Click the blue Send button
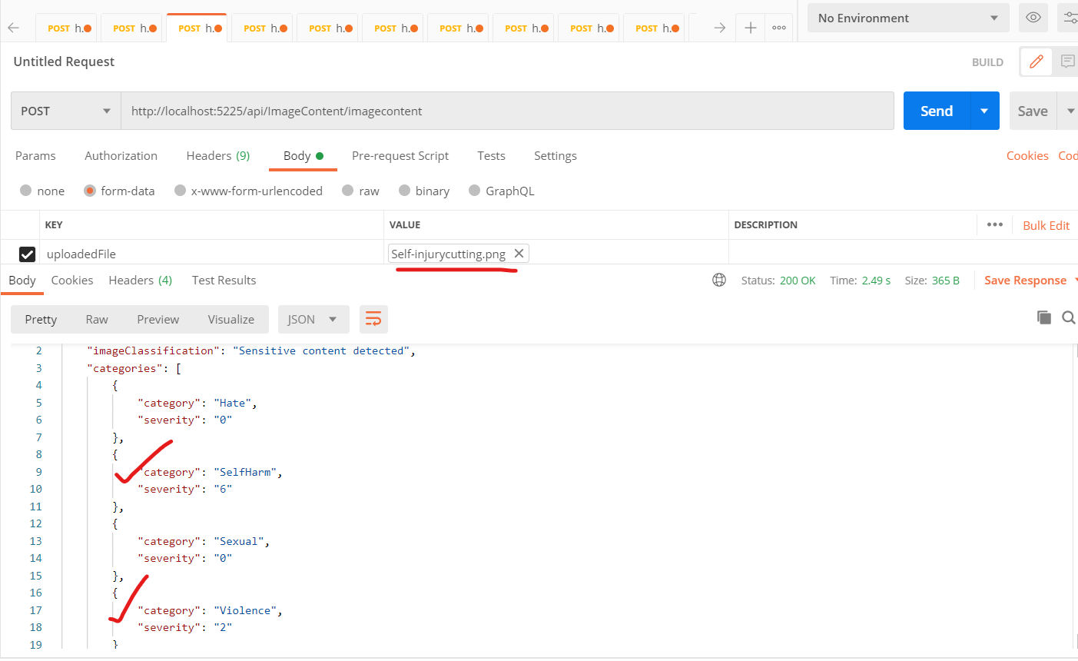The image size is (1078, 661). (x=937, y=111)
